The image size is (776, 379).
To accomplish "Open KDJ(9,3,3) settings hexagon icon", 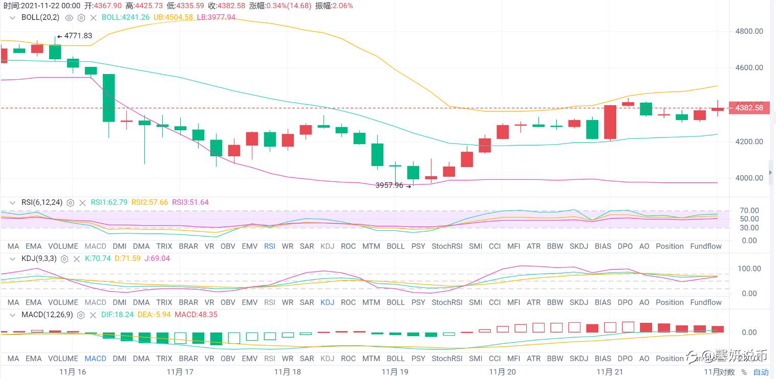I will pos(64,259).
